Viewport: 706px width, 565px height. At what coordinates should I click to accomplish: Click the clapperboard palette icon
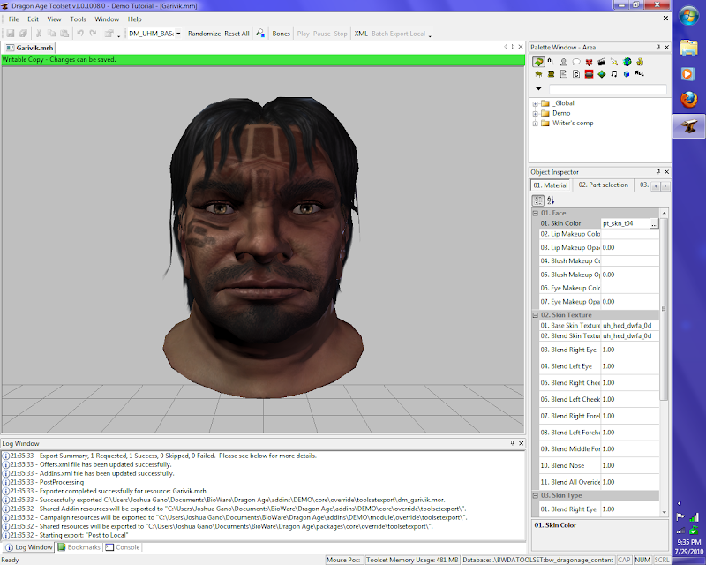tap(601, 62)
